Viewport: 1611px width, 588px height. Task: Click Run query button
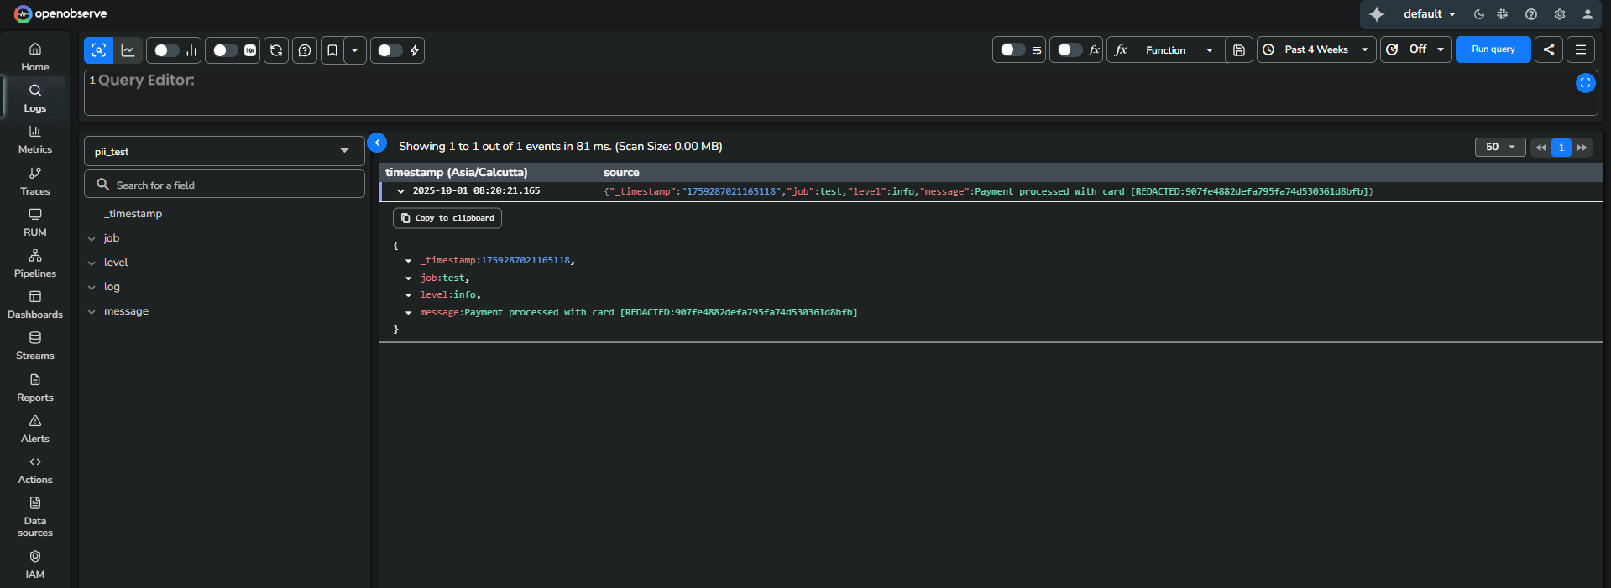1493,49
